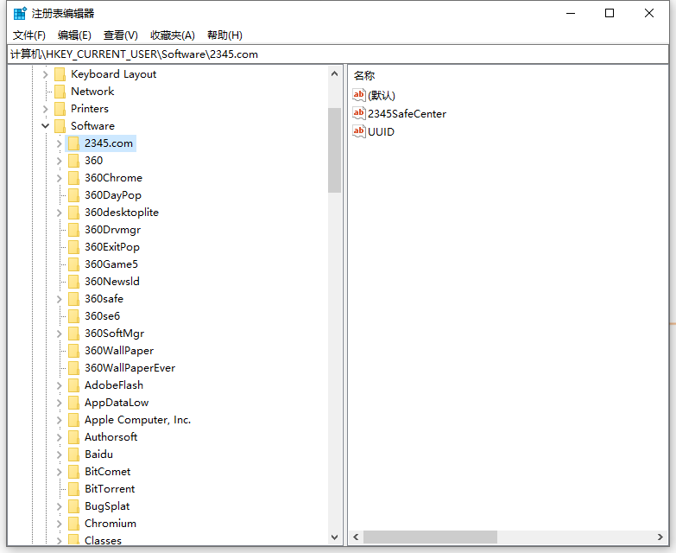Screen dimensions: 676x553
Task: Select the 2345SafeCenter string value icon
Action: pos(359,113)
